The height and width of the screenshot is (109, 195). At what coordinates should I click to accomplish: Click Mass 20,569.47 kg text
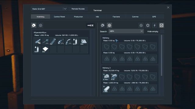(111, 71)
